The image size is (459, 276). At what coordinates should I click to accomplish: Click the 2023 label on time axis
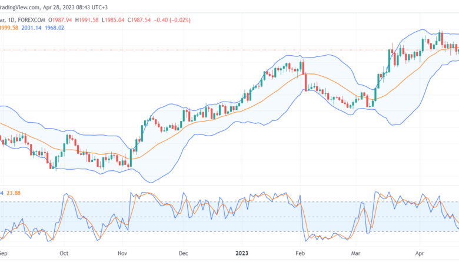[x=242, y=253]
